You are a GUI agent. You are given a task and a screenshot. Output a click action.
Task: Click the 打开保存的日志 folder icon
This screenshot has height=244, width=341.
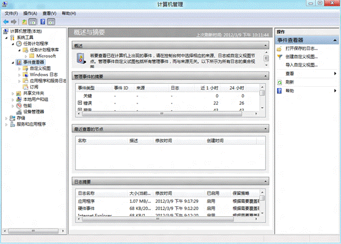[279, 49]
